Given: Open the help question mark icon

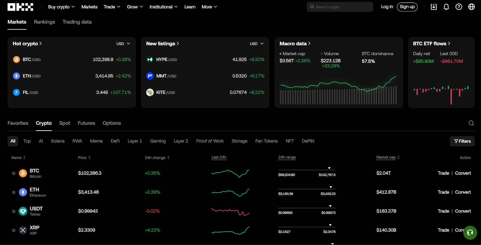Looking at the screenshot, I should [x=459, y=7].
